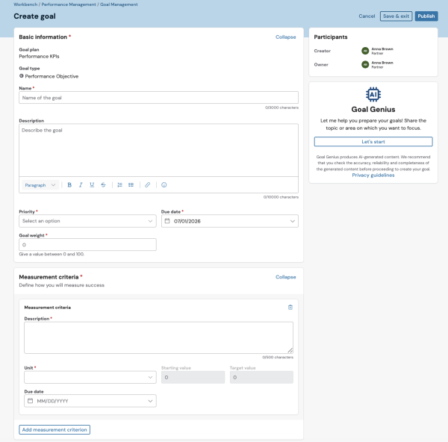The height and width of the screenshot is (442, 448).
Task: Open the Unit dropdown in measurement criteria
Action: [90, 377]
